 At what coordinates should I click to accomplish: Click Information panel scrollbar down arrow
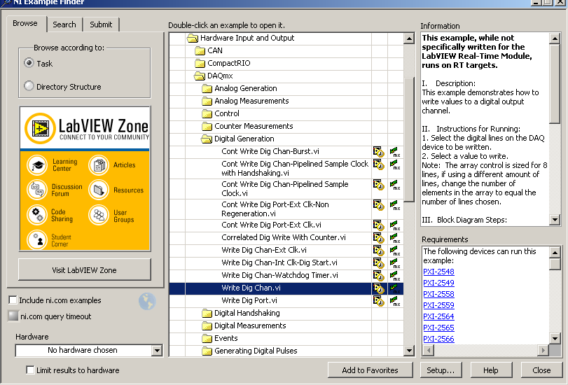555,220
